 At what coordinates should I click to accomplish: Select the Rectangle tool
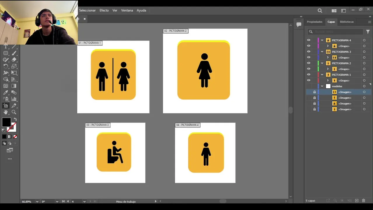pyautogui.click(x=6, y=53)
